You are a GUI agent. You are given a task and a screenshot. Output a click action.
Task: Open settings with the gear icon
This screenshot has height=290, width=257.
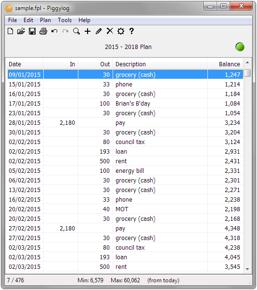(x=121, y=31)
